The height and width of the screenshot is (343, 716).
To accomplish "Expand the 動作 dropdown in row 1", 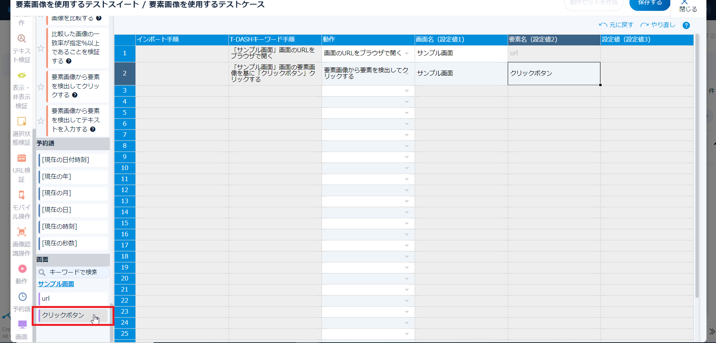I will 407,54.
